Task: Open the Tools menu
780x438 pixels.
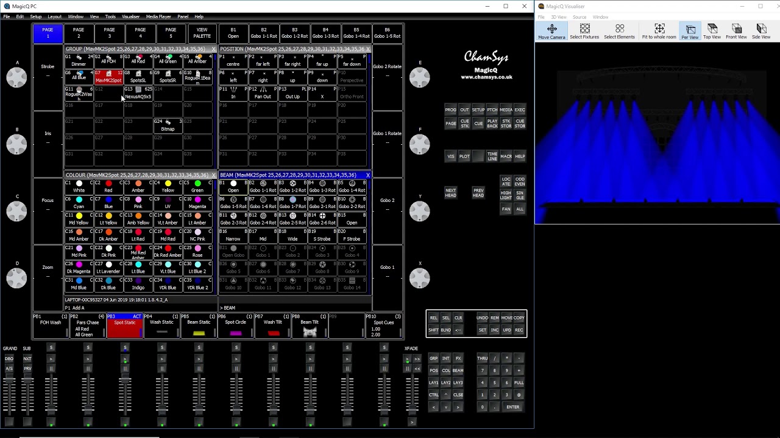Action: point(110,16)
